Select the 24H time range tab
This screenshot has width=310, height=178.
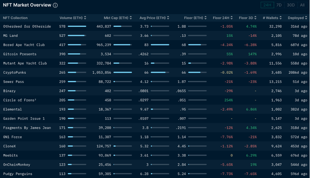click(x=267, y=5)
